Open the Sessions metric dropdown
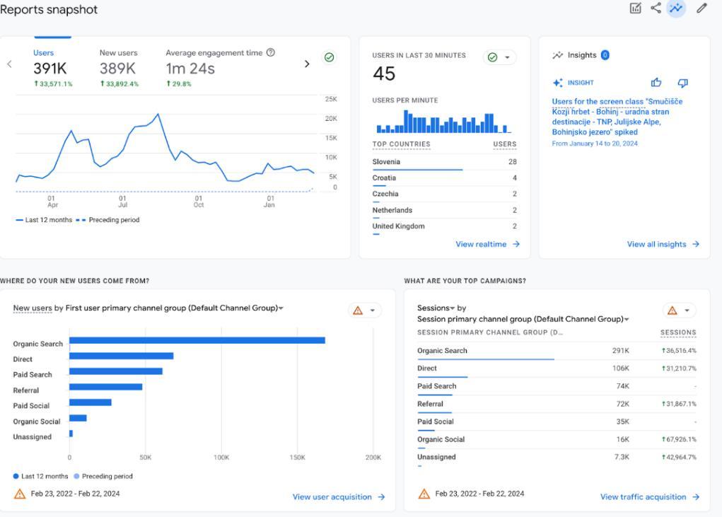722x517 pixels. click(x=436, y=308)
